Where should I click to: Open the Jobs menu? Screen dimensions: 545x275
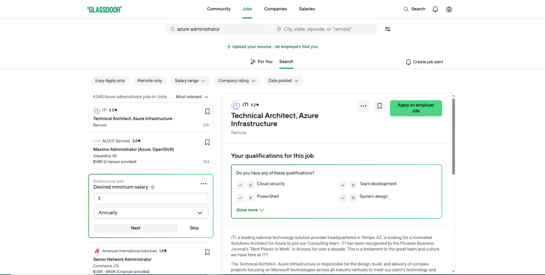(x=247, y=9)
